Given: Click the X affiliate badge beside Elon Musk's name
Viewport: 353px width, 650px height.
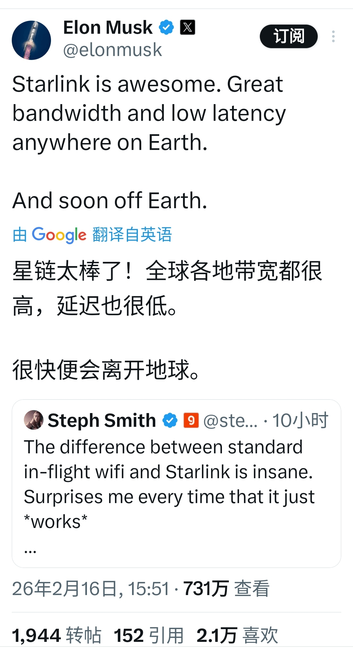Looking at the screenshot, I should coord(187,27).
